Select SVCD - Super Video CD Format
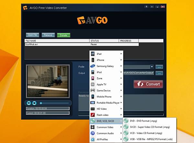Image resolution: width=194 pixels, height=143 pixels. pos(149,127)
